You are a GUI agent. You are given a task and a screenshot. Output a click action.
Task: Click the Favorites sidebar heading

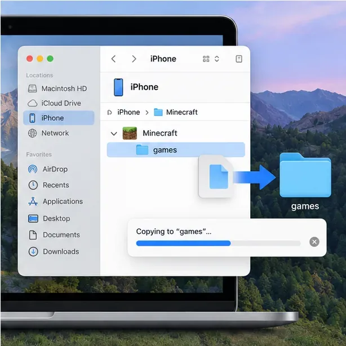[39, 154]
